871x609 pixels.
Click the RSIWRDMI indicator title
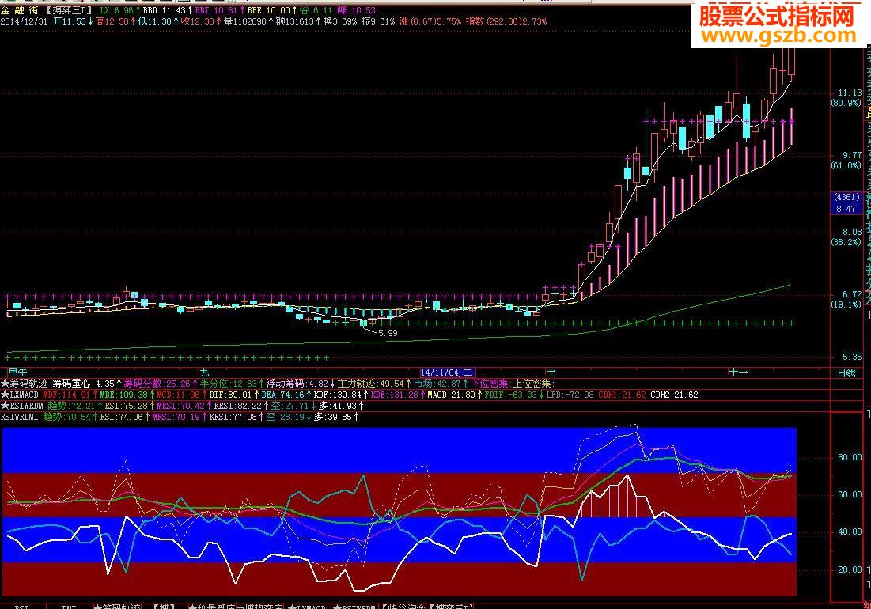tap(20, 417)
